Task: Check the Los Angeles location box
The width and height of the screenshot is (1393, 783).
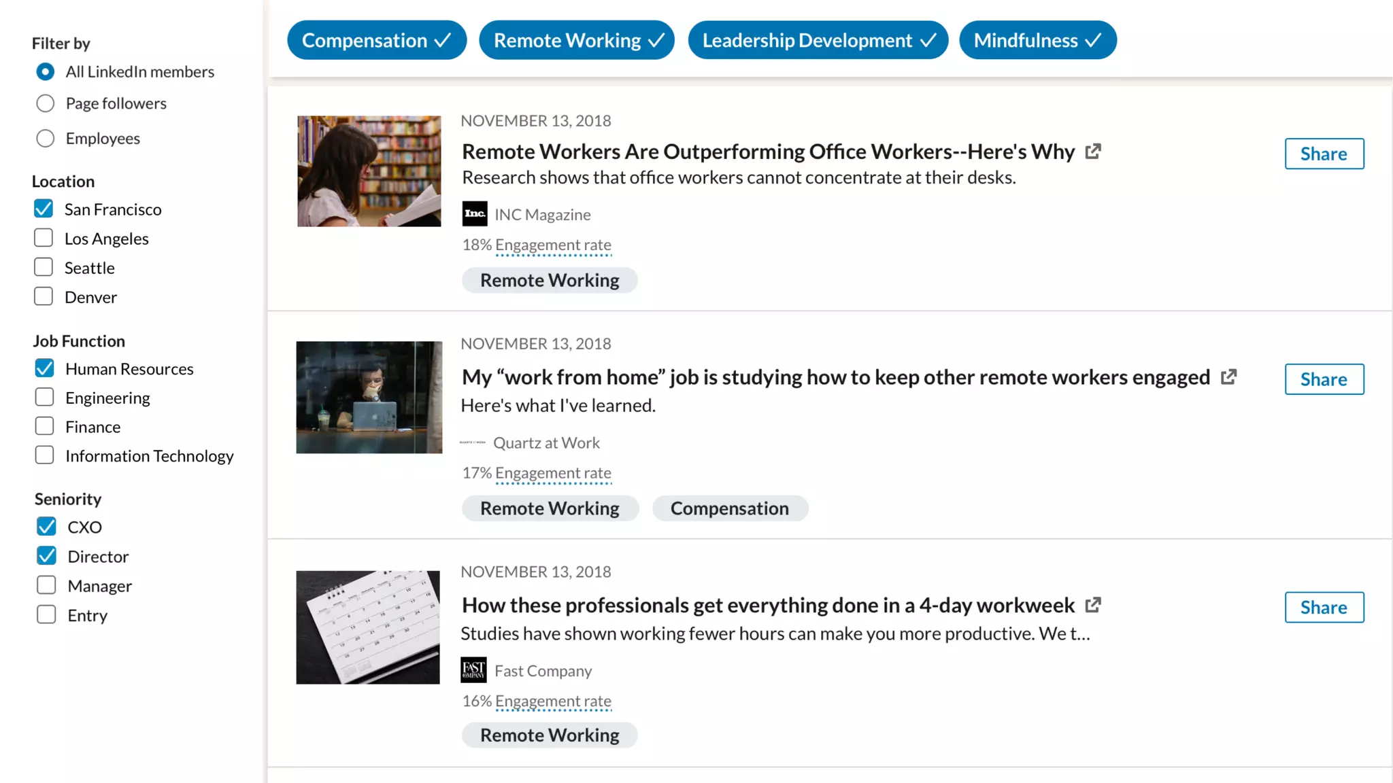Action: [44, 238]
